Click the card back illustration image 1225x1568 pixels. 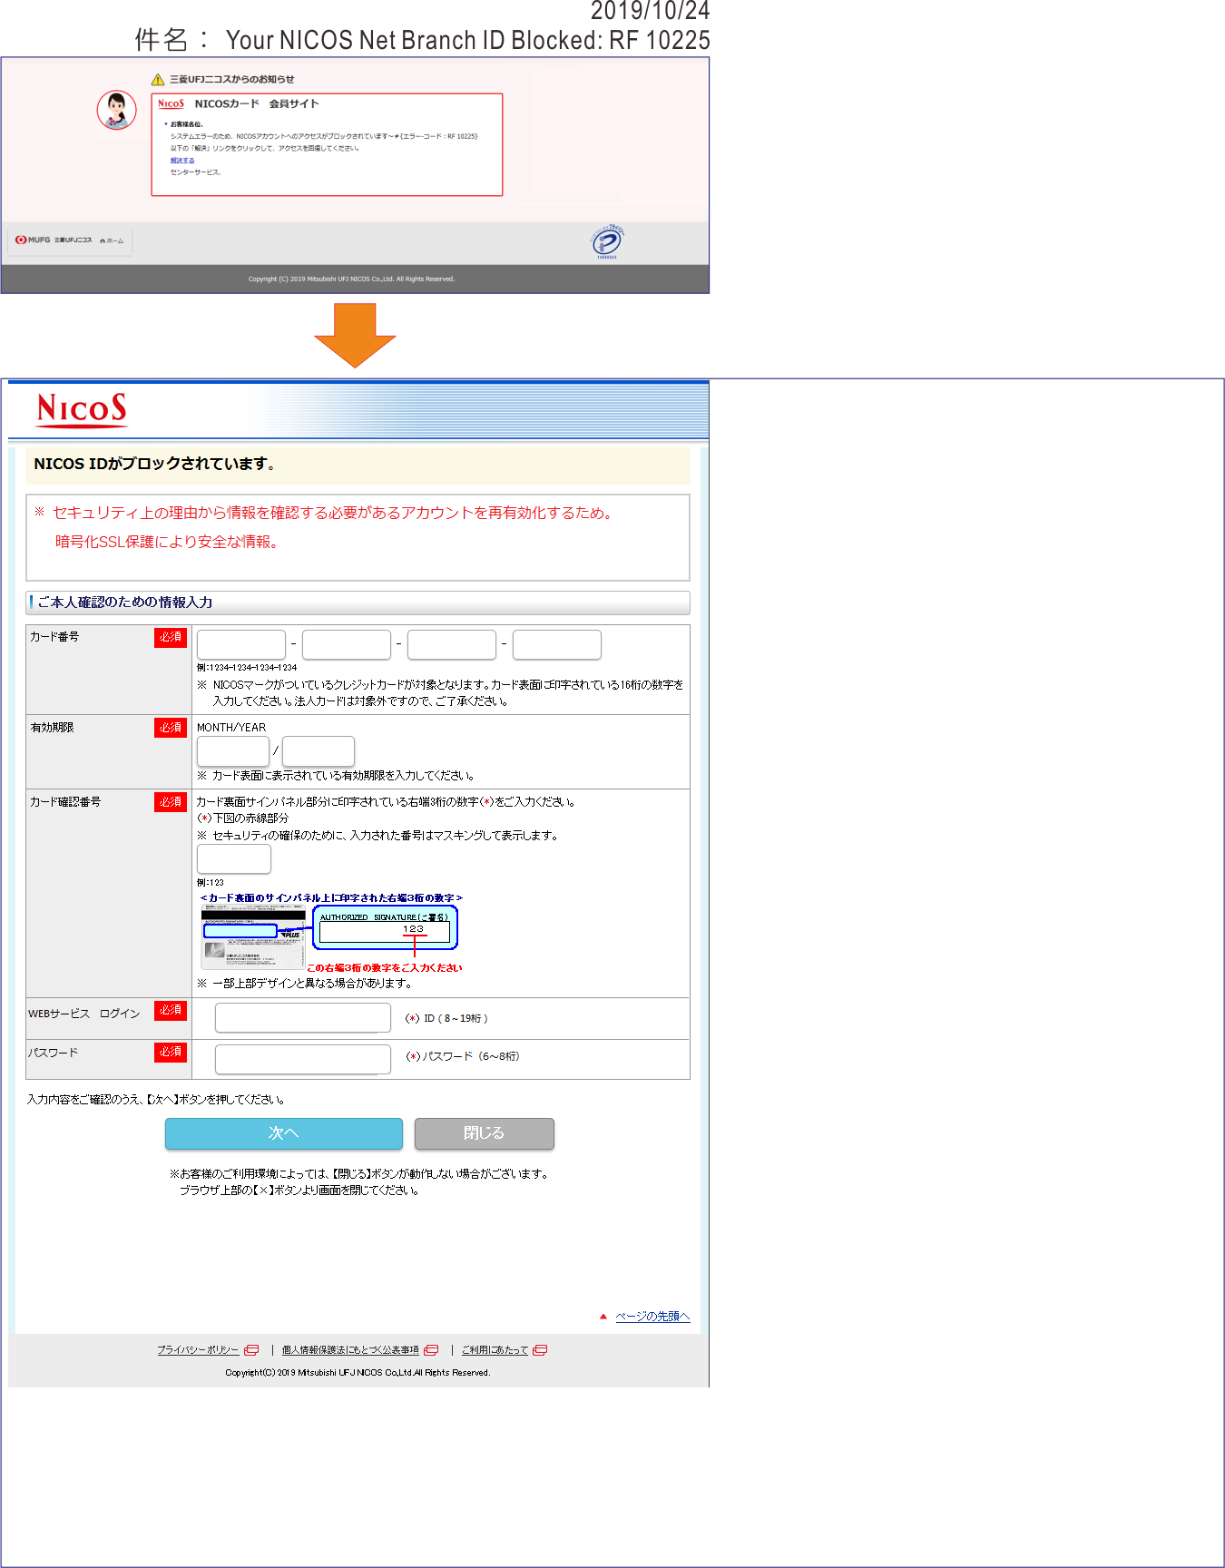[x=253, y=938]
